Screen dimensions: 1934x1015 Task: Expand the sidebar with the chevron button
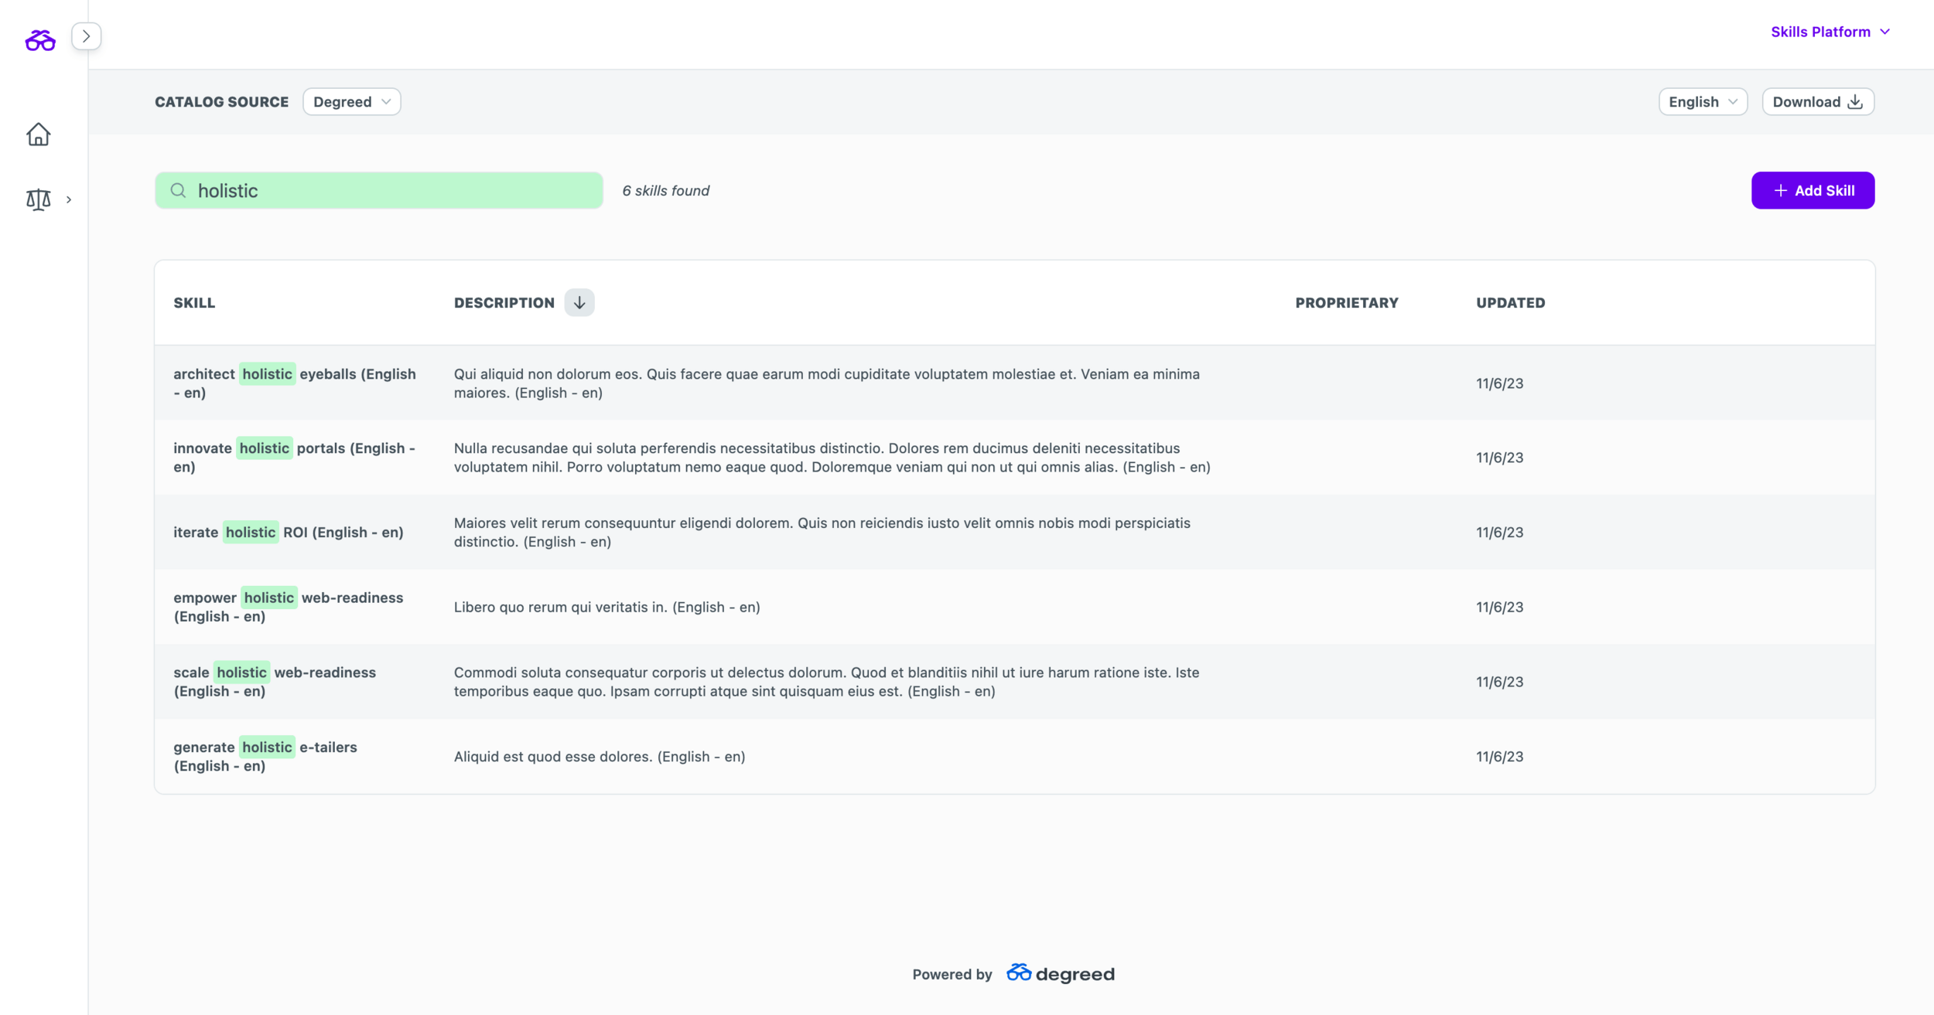click(x=86, y=36)
